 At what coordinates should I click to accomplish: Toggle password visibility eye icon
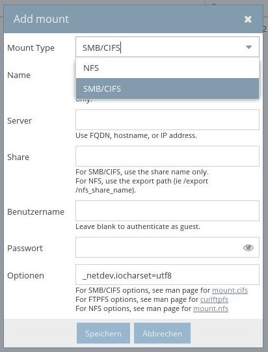tap(248, 247)
